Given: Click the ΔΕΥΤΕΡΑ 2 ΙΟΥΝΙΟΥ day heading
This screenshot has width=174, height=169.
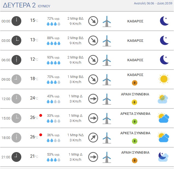Looking at the screenshot, I should 27,5.
